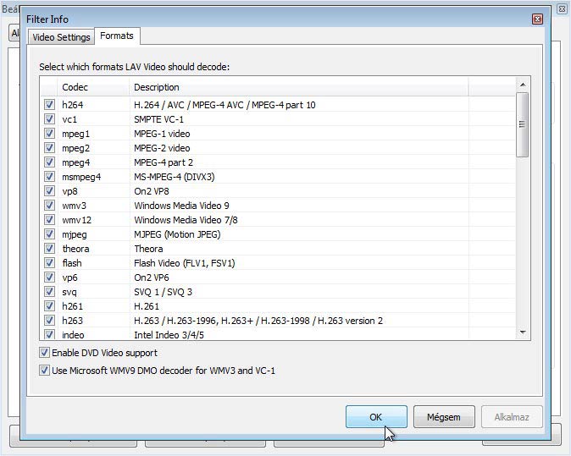
Task: Toggle the msmpeg4 codec checkbox
Action: pyautogui.click(x=49, y=176)
